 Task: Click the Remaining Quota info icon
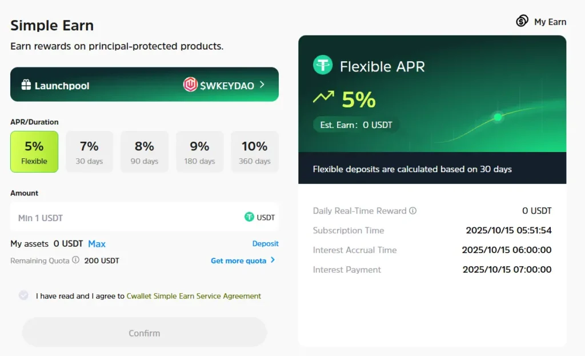tap(75, 260)
